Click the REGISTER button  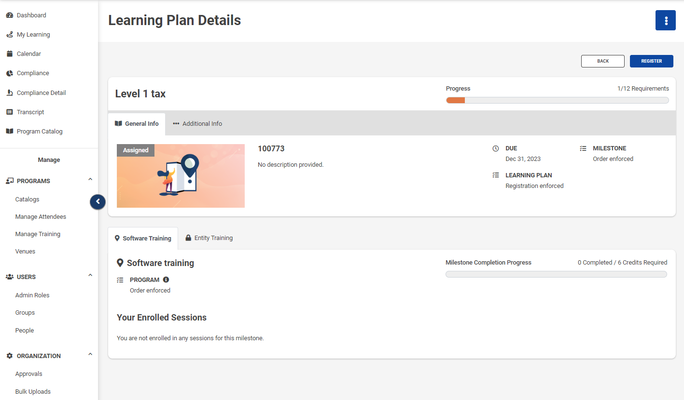tap(651, 61)
